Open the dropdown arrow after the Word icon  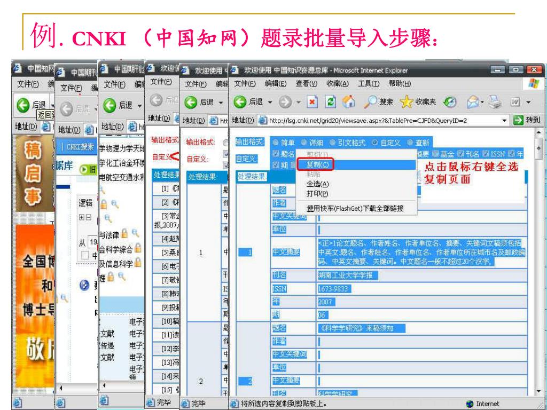tap(528, 102)
